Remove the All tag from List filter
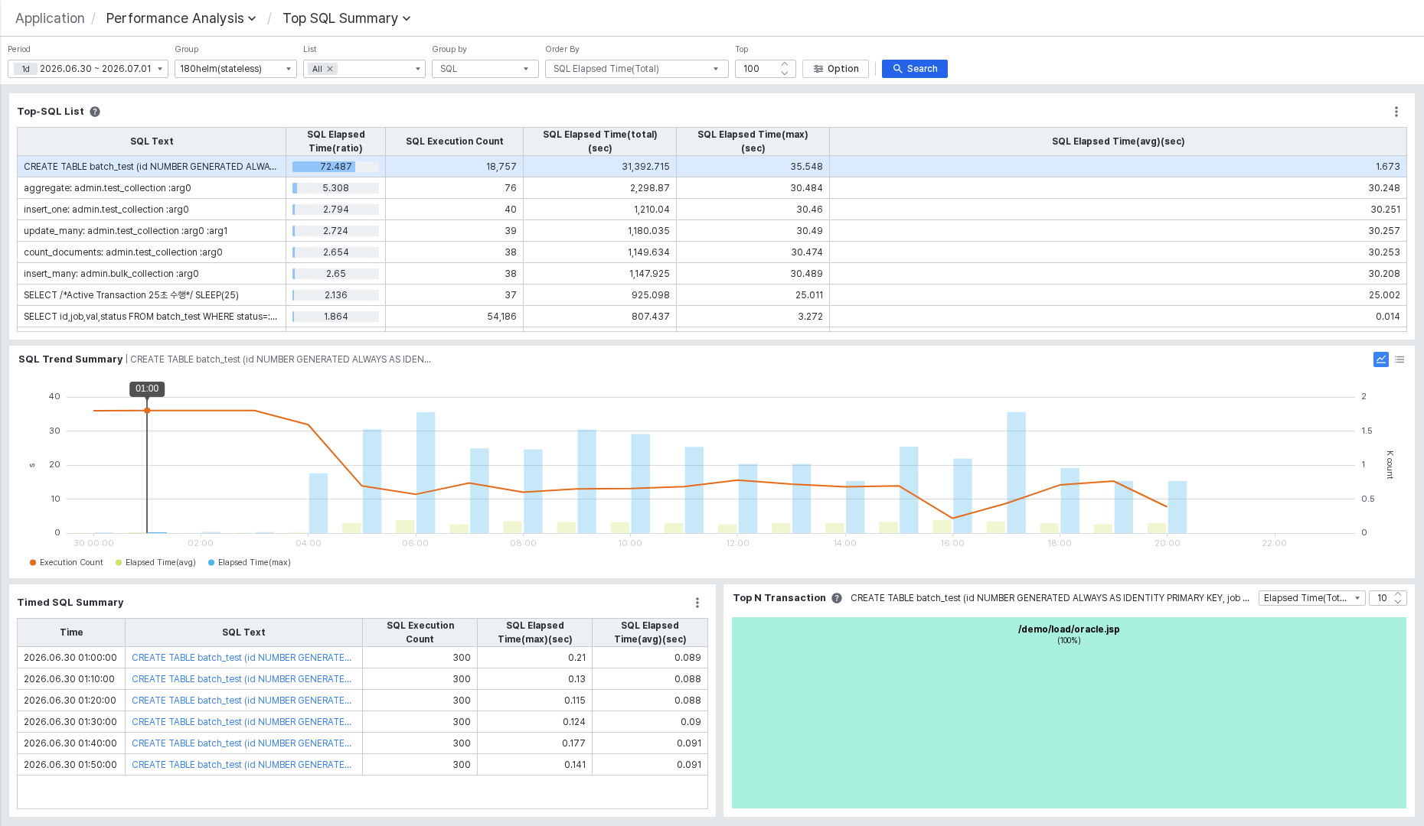Screen dimensions: 1424x826 (330, 69)
